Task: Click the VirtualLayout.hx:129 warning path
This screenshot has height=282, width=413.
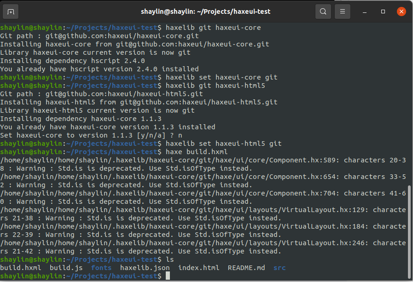Action: pyautogui.click(x=184, y=209)
